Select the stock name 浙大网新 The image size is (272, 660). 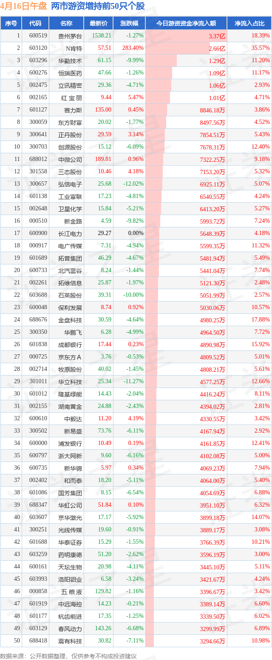click(x=70, y=456)
